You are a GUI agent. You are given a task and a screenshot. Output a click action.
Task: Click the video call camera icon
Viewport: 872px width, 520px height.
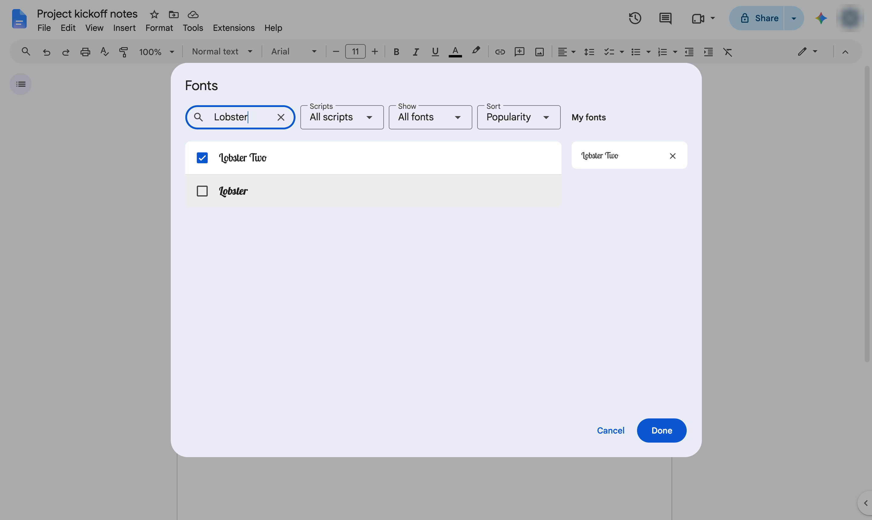point(698,18)
